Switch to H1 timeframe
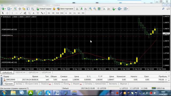The width and height of the screenshot is (171, 96). click(x=66, y=13)
